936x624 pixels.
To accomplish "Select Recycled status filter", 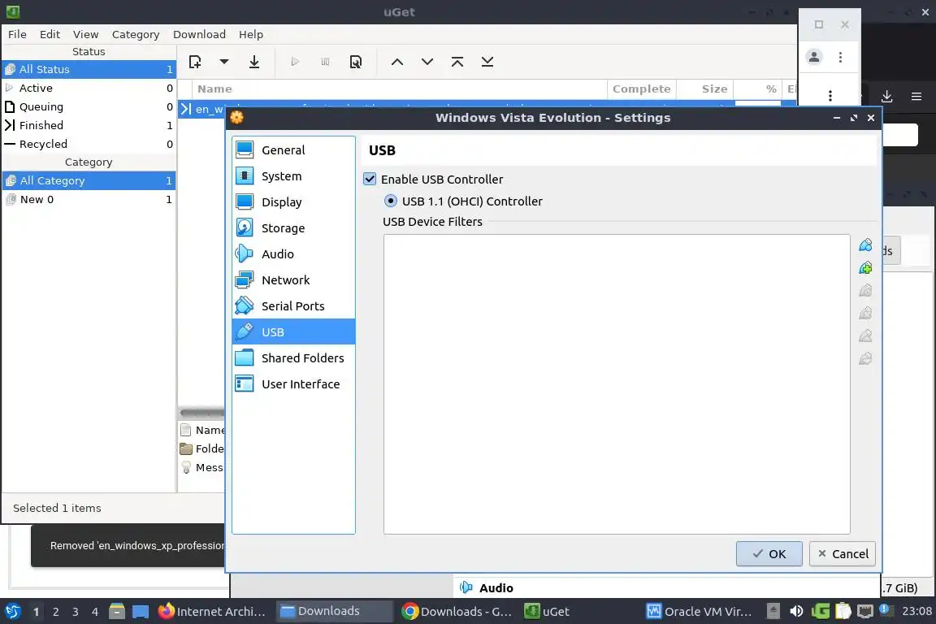I will [89, 144].
